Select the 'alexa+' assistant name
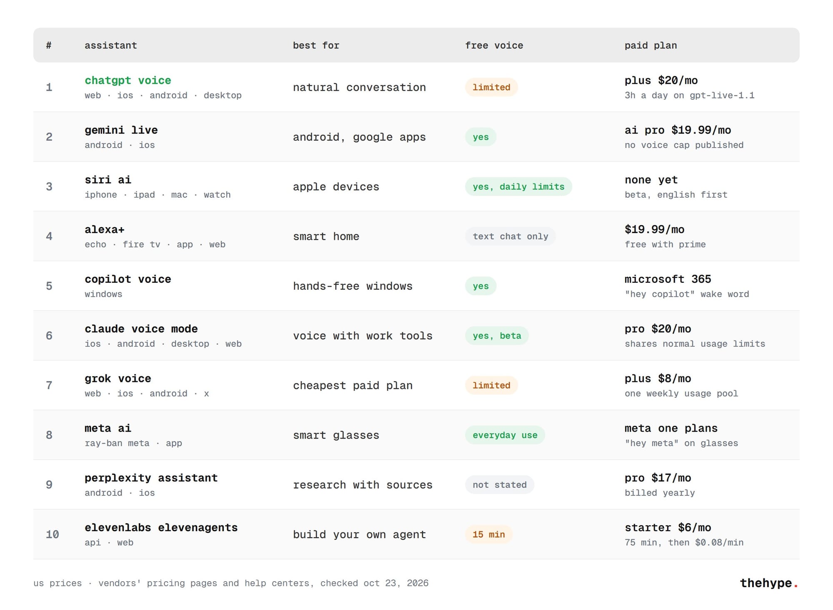 pos(105,229)
